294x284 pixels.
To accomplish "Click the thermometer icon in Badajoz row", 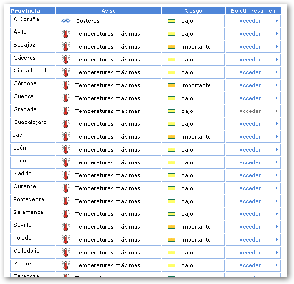I will (x=65, y=47).
